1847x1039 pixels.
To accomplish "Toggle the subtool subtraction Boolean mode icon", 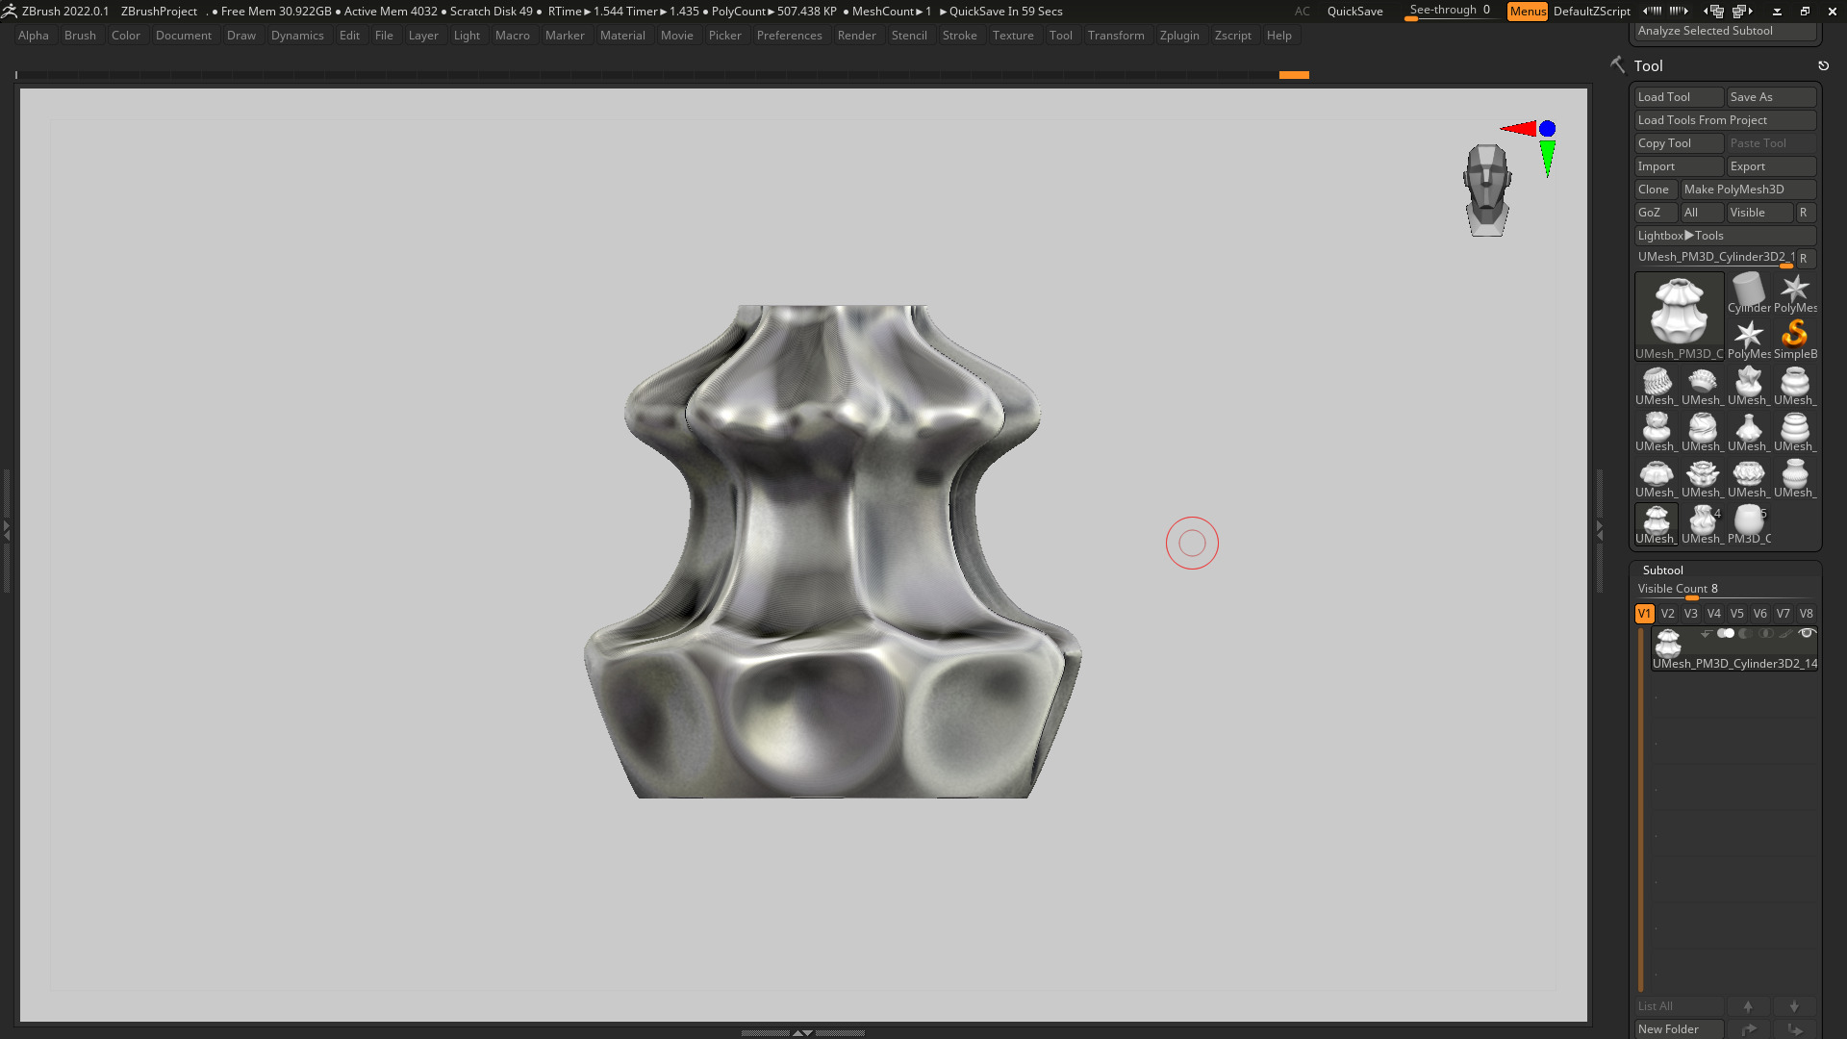I will (x=1745, y=633).
